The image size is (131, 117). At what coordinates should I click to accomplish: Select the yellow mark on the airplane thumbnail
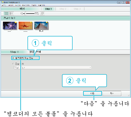(x=31, y=22)
